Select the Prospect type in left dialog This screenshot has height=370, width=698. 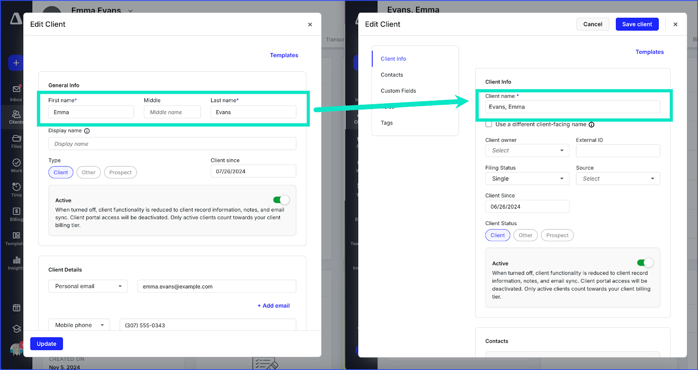[120, 173]
